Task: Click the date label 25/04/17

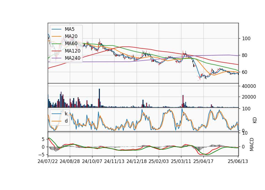Action: [x=203, y=161]
